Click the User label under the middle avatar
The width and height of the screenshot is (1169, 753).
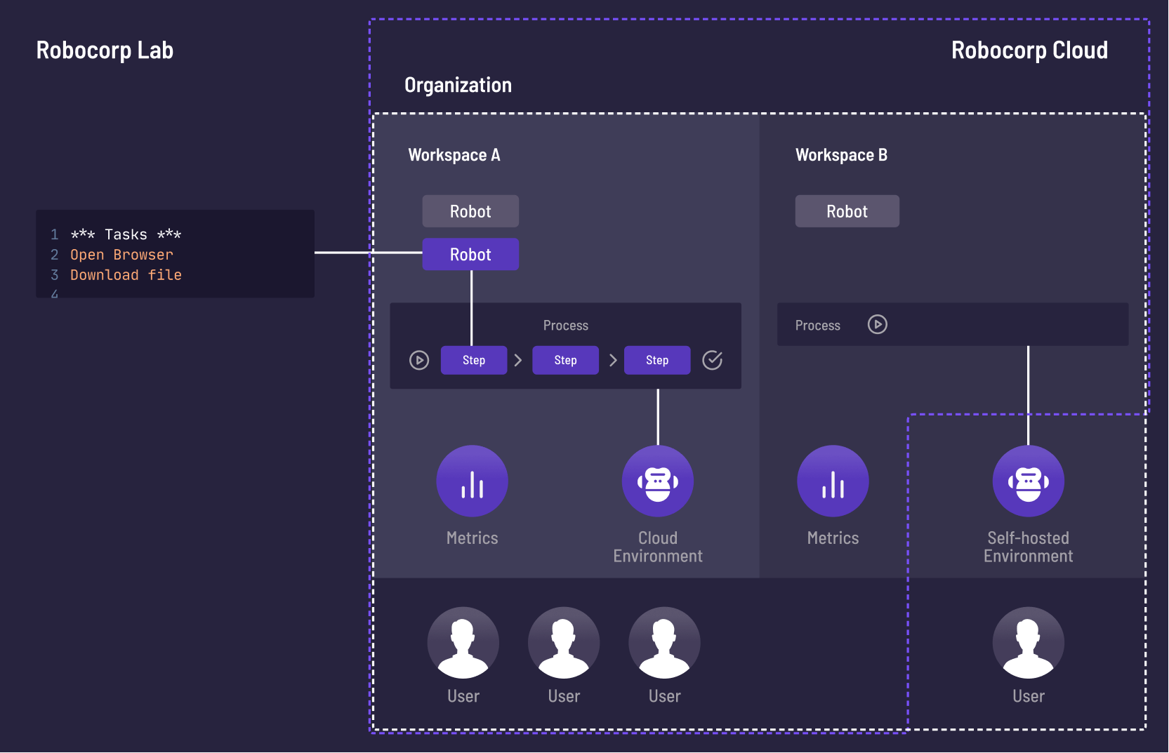(564, 696)
